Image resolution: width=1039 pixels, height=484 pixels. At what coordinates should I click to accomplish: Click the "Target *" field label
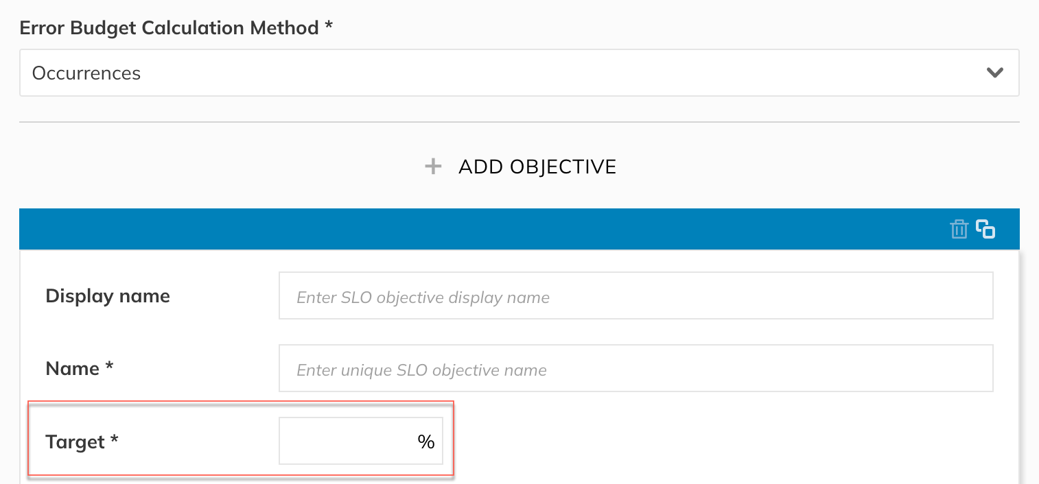tap(82, 441)
